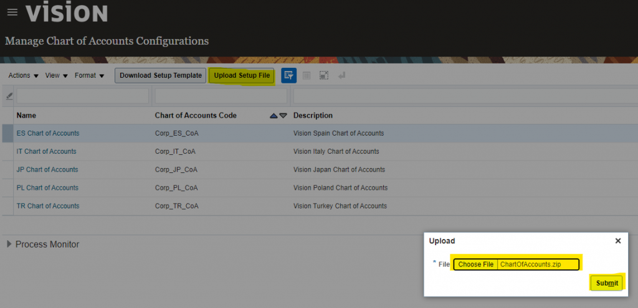This screenshot has width=638, height=308.
Task: Click the Download Setup Template button
Action: pyautogui.click(x=161, y=75)
